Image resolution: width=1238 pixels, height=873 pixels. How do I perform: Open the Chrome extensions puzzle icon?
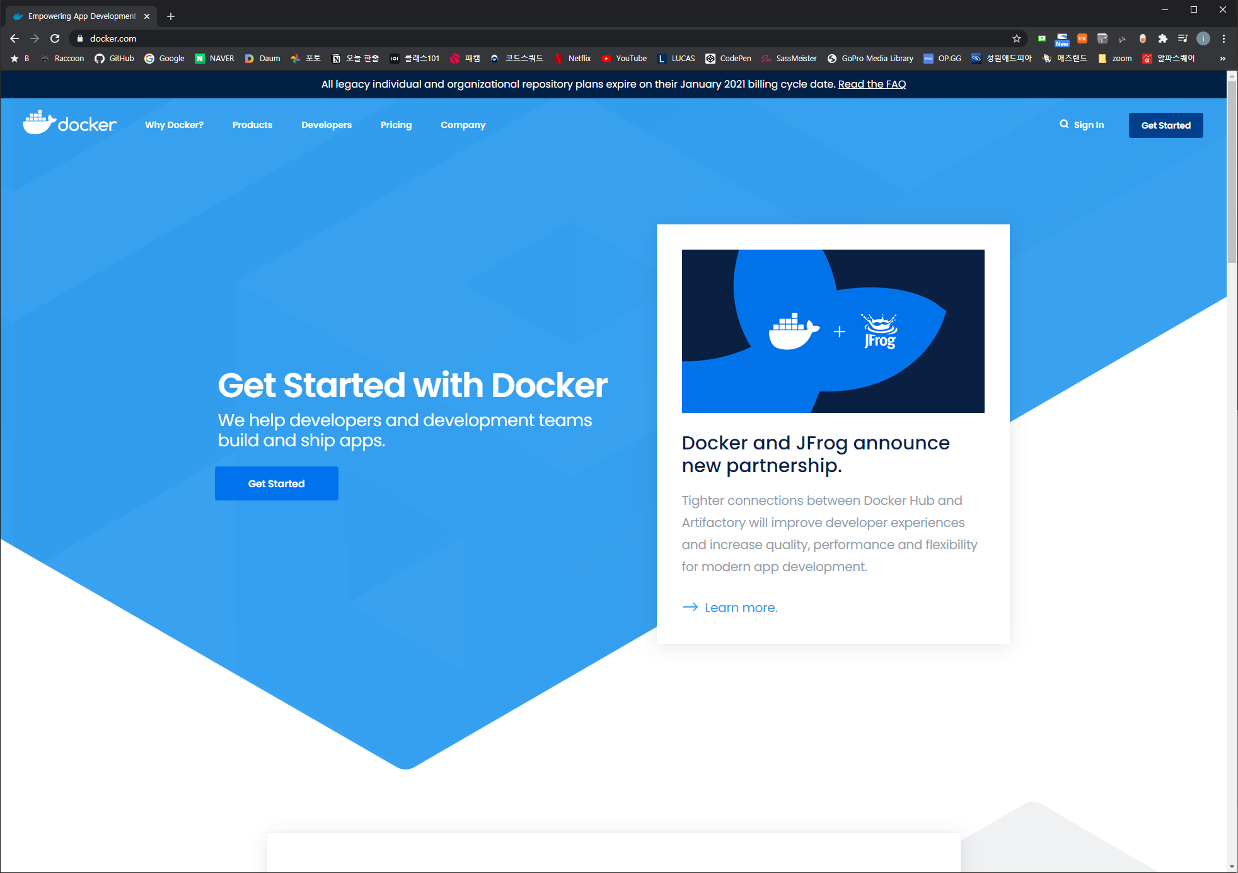pos(1163,38)
